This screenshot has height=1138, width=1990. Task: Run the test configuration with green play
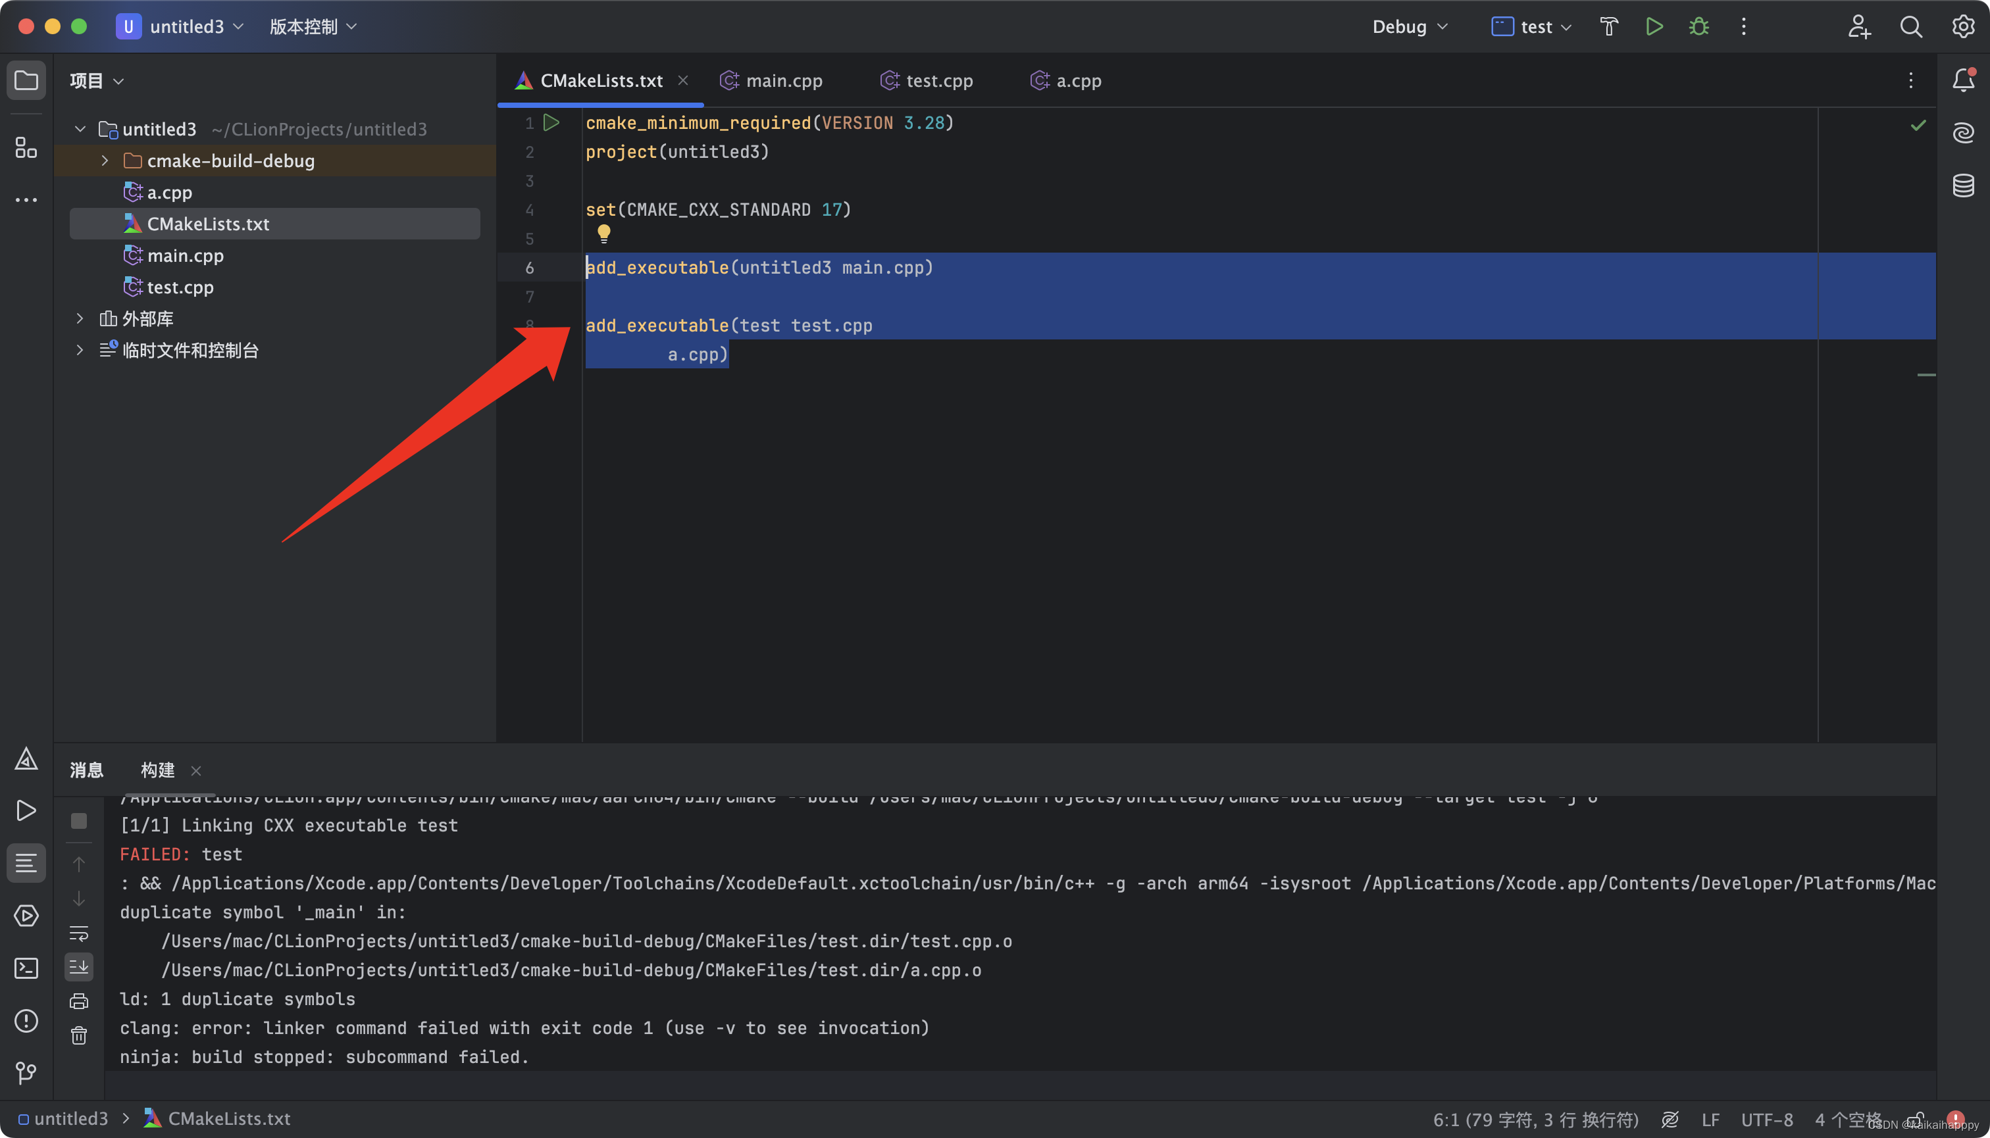1654,26
